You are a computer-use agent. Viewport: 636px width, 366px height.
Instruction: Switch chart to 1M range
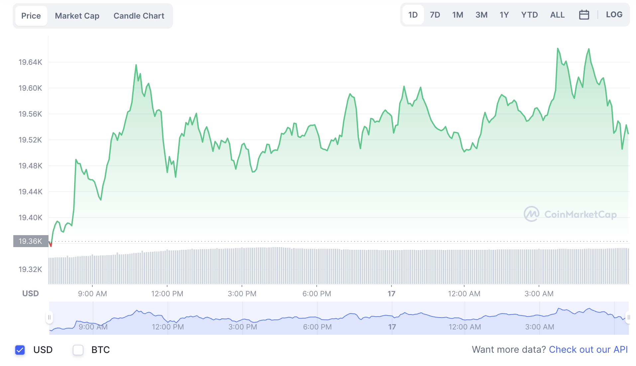coord(458,15)
